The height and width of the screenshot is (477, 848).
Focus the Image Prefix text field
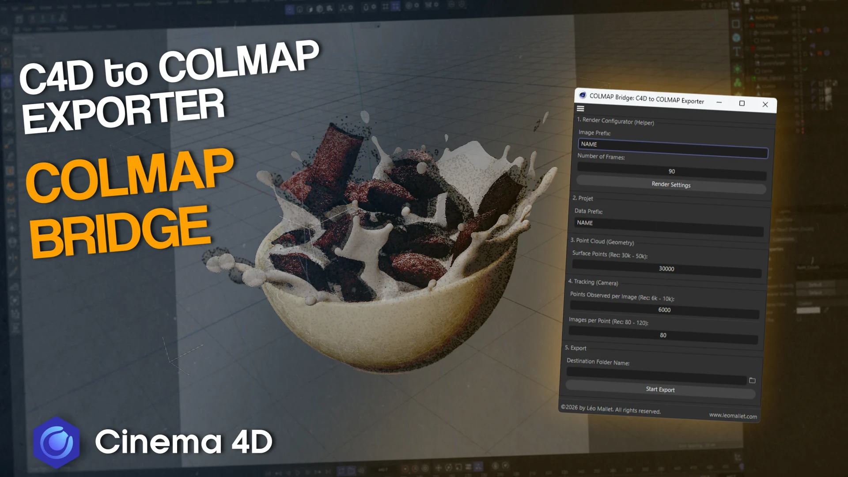coord(672,148)
